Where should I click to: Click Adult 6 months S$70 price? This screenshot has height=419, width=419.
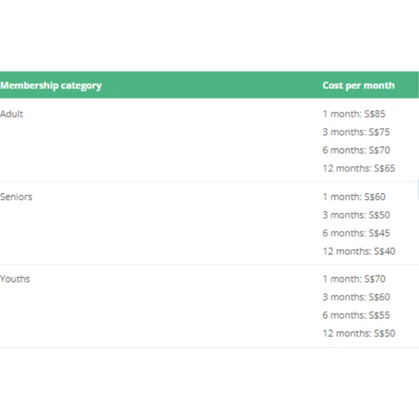tap(356, 150)
